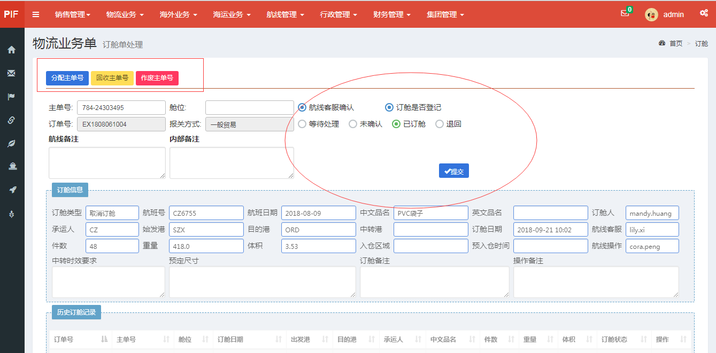Click the red 作废主单号 button
Viewport: 716px width, 353px height.
[157, 78]
